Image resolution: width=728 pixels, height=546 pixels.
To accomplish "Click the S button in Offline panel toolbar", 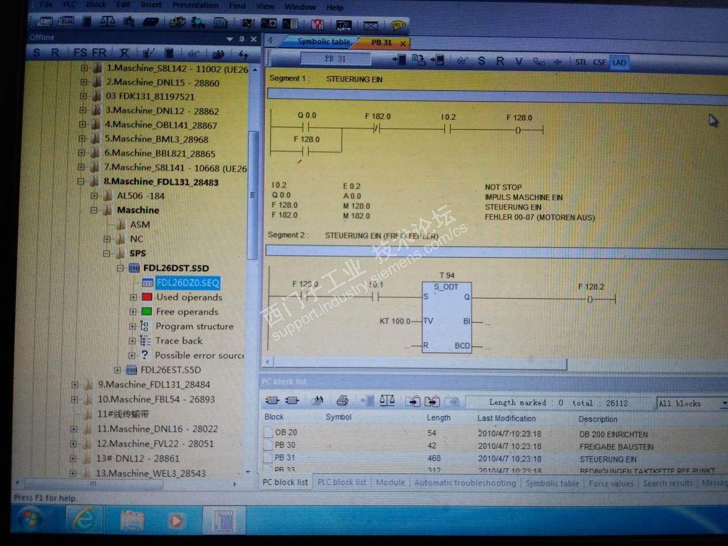I will click(x=37, y=53).
